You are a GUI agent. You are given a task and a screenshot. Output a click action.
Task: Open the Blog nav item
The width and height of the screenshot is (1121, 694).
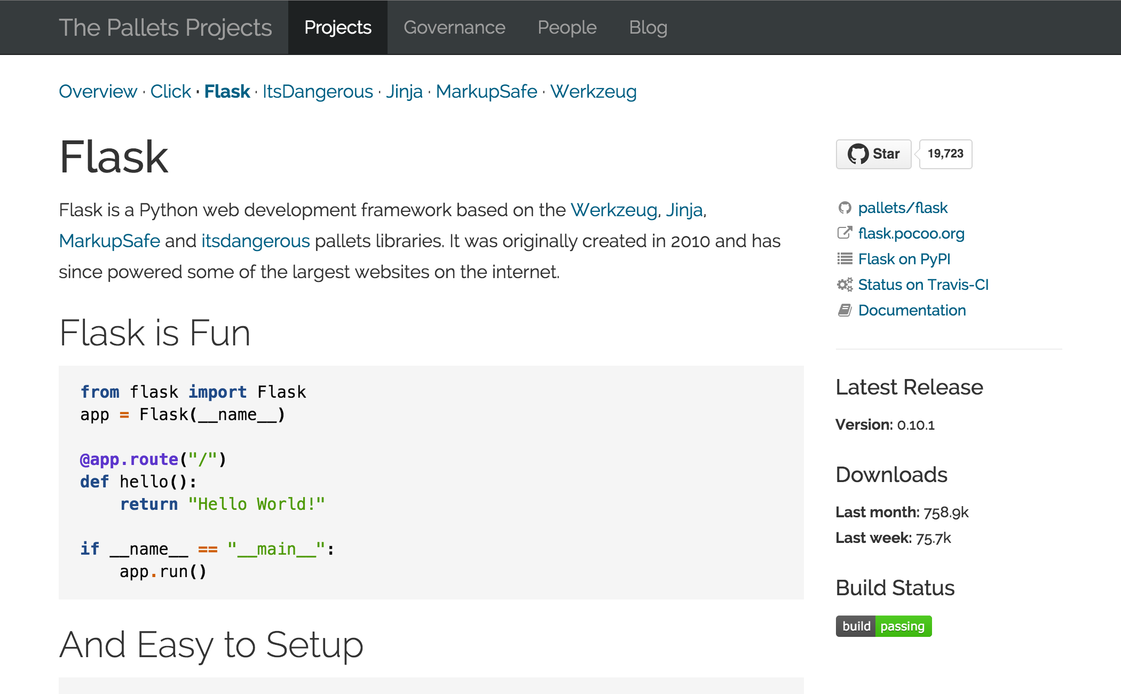(x=648, y=27)
